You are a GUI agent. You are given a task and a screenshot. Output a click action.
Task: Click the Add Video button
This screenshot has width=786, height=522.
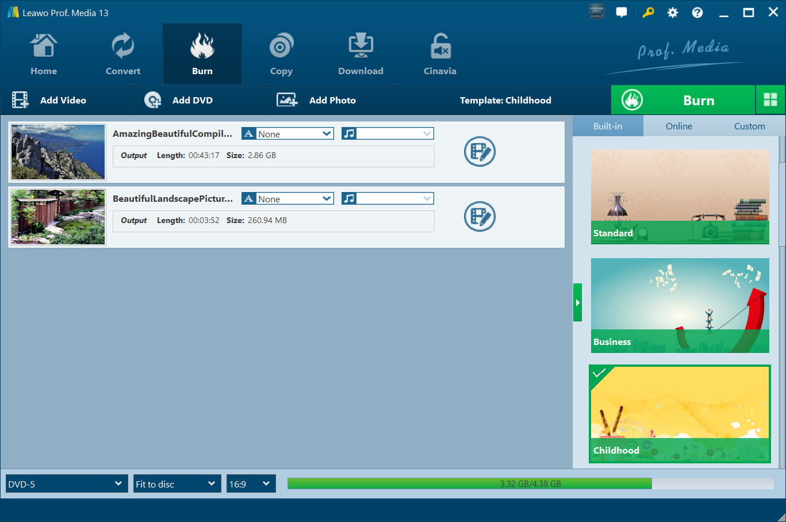coord(63,100)
